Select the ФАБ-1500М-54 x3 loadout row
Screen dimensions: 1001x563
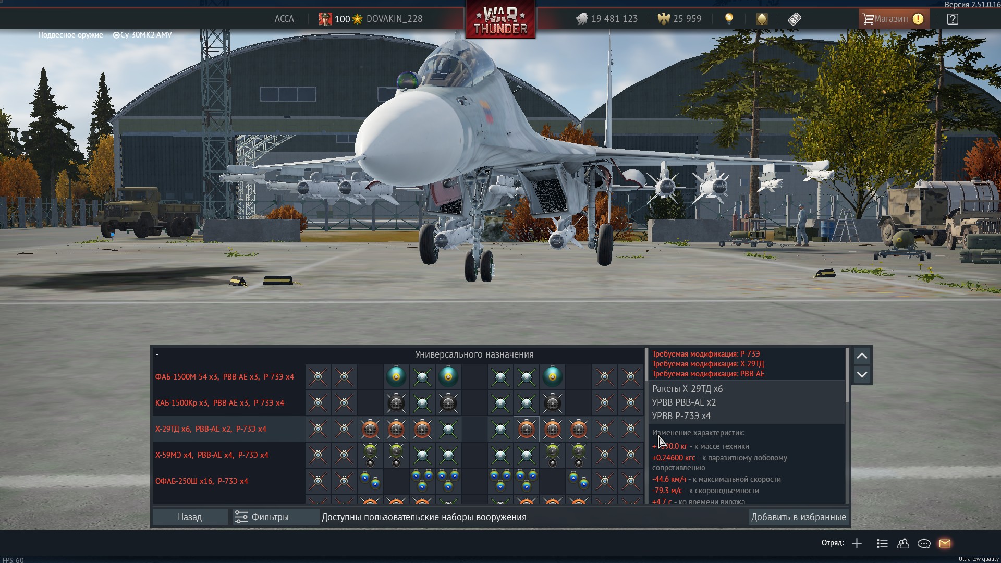pos(225,377)
